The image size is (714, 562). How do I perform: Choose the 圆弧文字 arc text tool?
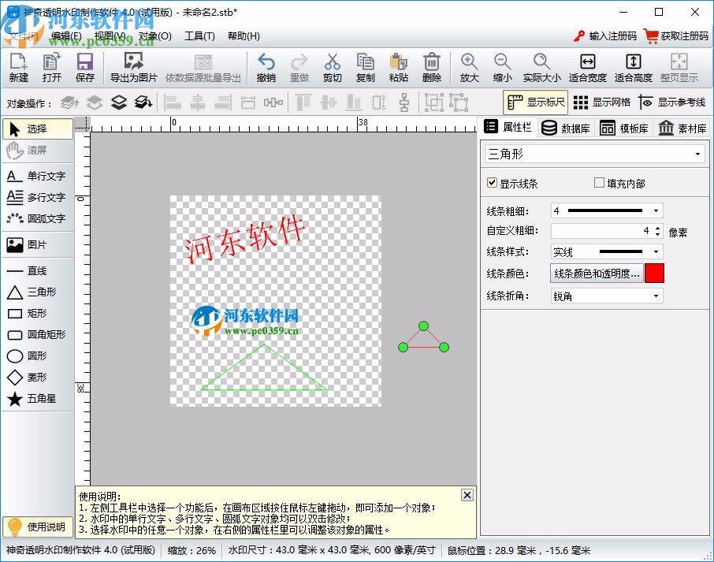click(38, 218)
